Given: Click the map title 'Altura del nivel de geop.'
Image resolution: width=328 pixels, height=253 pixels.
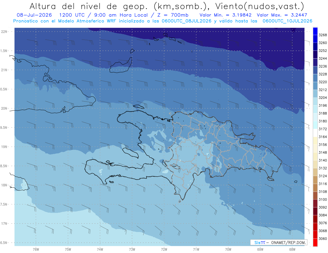Looking at the screenshot, I should tap(88, 6).
